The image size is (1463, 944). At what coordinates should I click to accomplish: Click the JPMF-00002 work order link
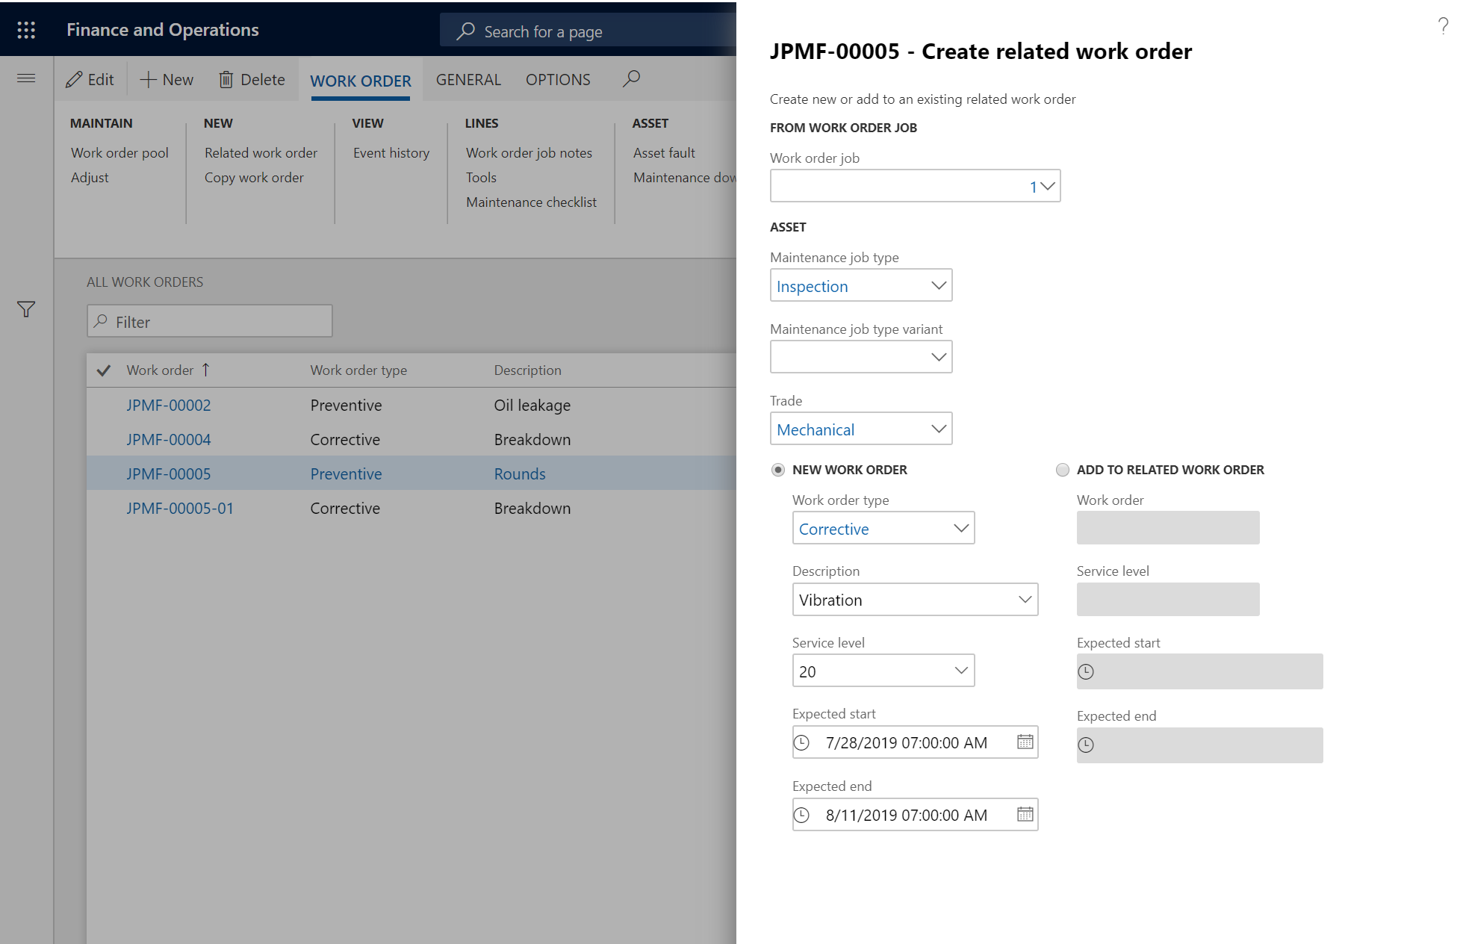click(167, 403)
